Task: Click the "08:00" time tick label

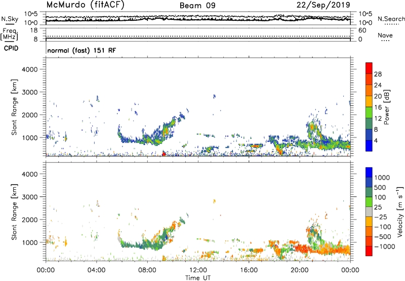Action: (x=147, y=270)
